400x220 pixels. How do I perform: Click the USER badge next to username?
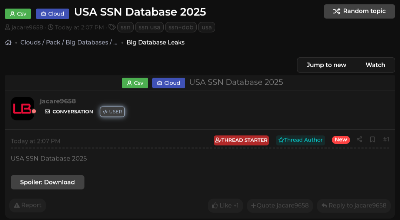(x=112, y=112)
